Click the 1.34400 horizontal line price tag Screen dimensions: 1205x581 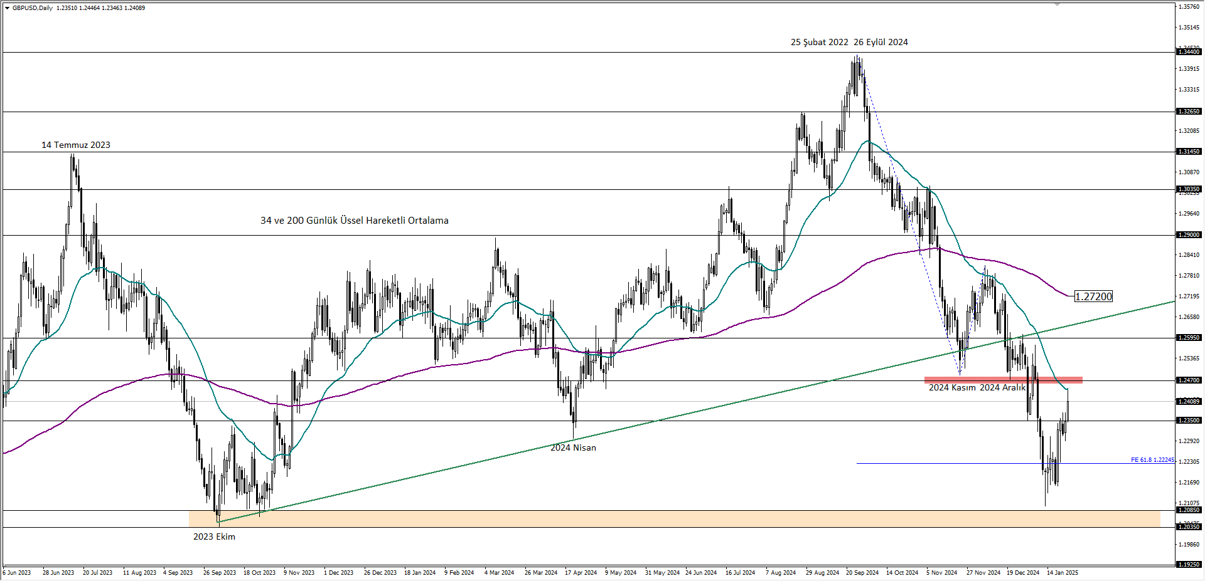point(1189,52)
